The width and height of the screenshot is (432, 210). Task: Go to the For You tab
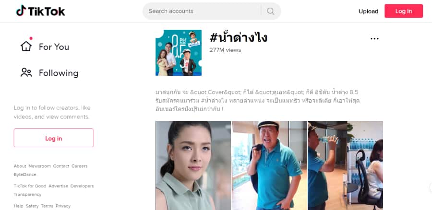(54, 47)
